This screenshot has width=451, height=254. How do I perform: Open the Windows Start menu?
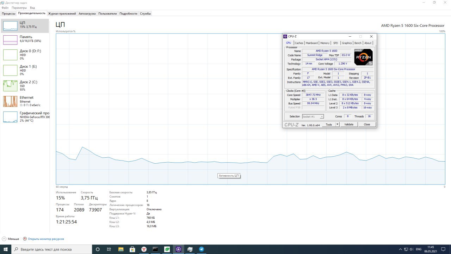click(6, 249)
